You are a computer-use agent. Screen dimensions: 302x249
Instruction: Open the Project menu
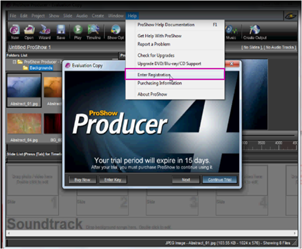click(38, 16)
